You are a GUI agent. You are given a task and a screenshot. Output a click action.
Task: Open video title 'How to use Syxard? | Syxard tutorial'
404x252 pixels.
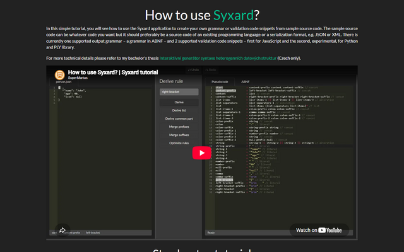coord(113,72)
